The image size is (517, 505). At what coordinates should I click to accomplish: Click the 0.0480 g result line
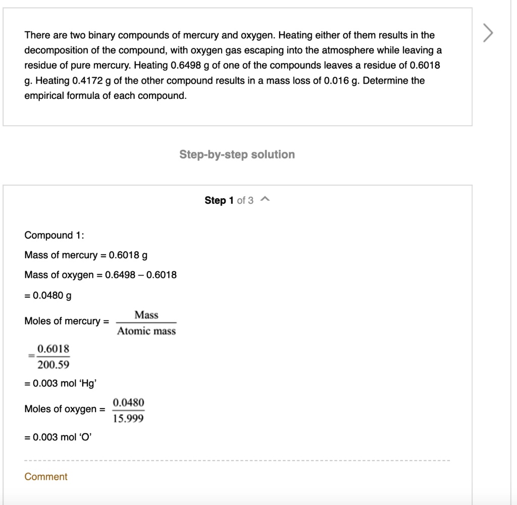pyautogui.click(x=45, y=295)
